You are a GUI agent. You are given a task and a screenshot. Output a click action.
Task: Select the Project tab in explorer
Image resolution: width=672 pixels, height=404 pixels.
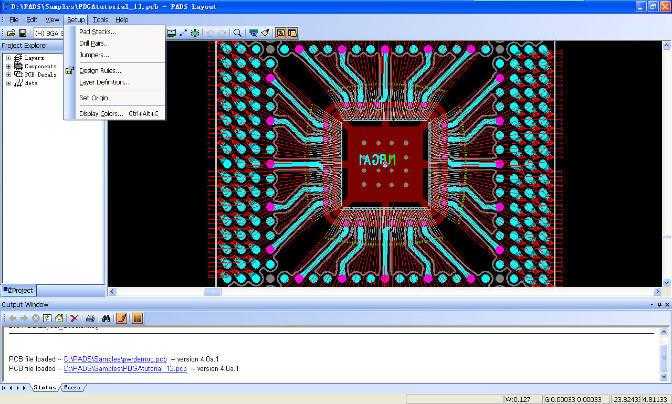pos(18,290)
